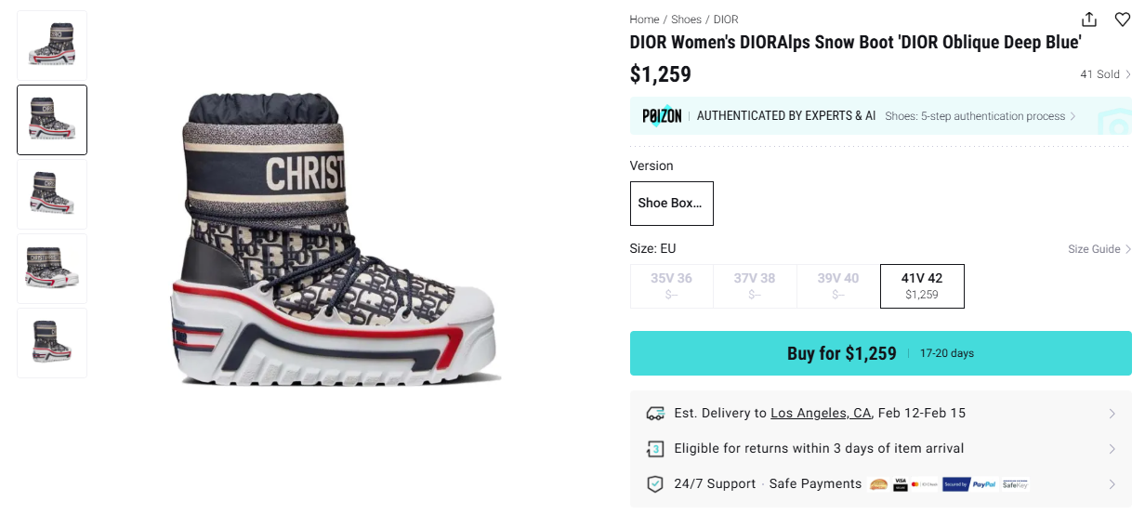Select size 41V 42
1145x515 pixels.
(922, 285)
